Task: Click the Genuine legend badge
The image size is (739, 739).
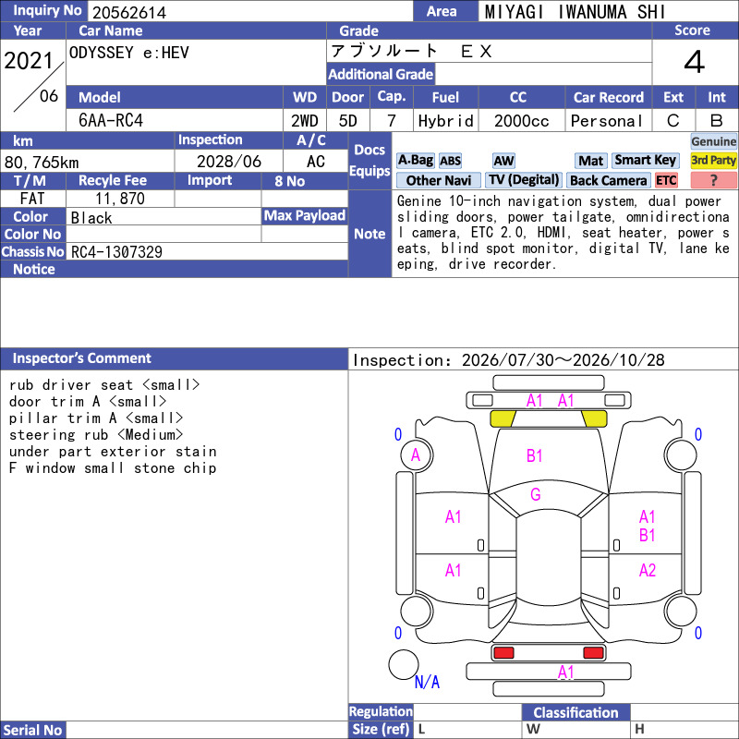Action: click(x=713, y=141)
